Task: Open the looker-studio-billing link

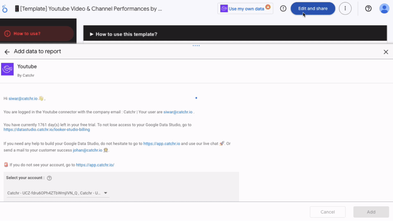Action: coord(47,130)
